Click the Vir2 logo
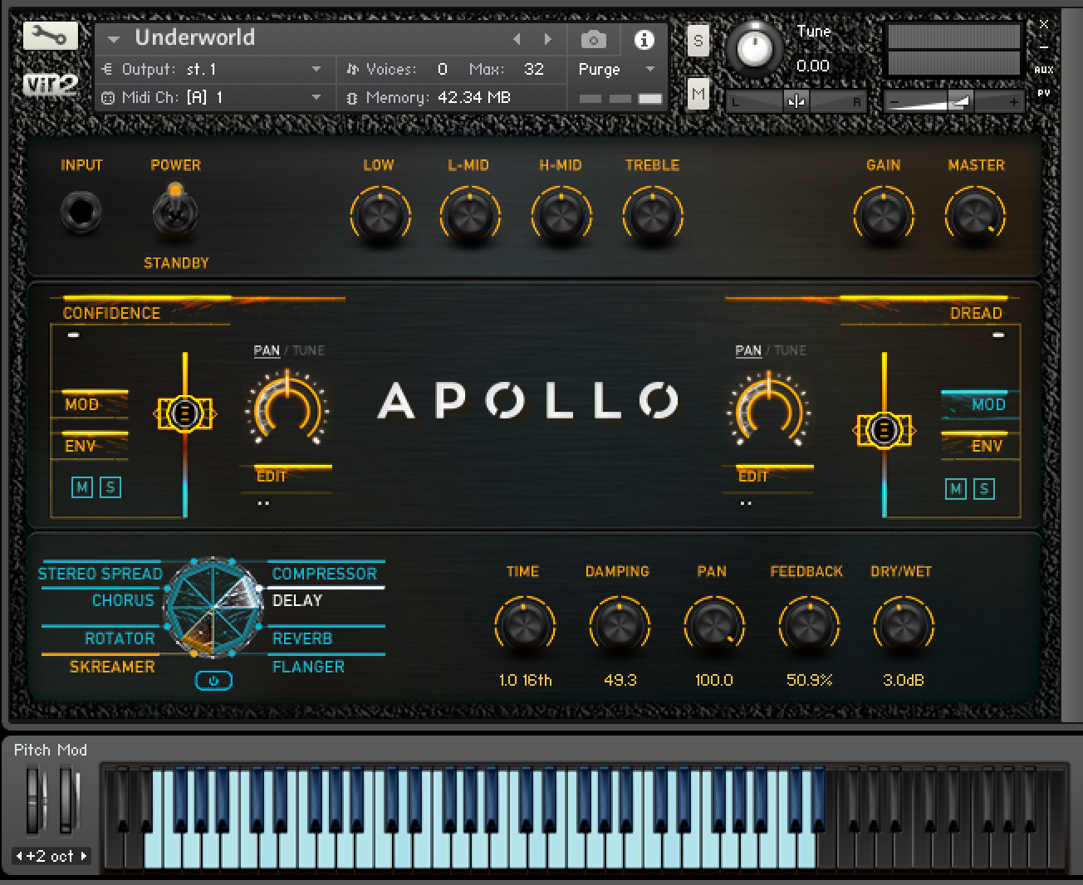 pyautogui.click(x=50, y=86)
